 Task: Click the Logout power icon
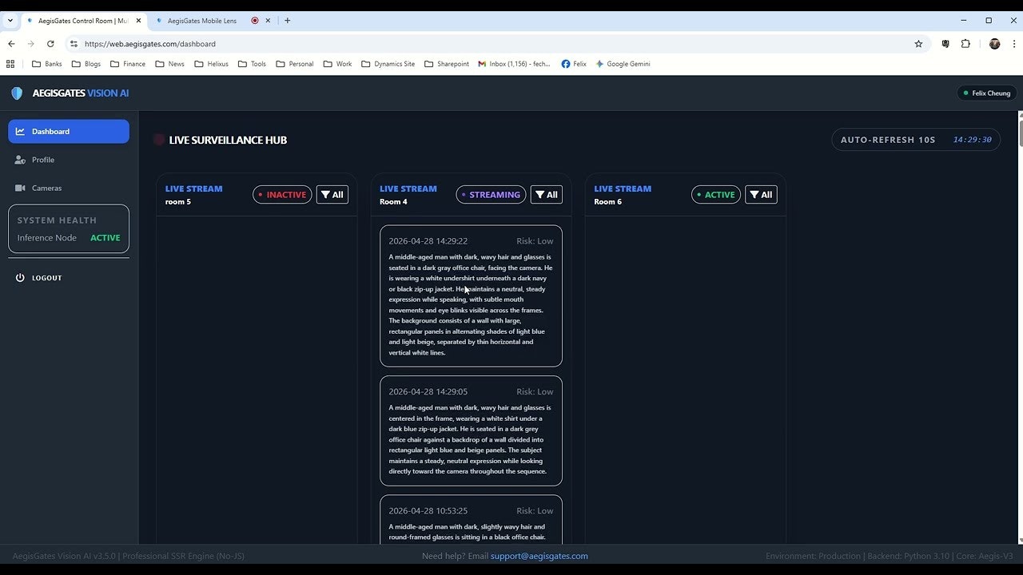pyautogui.click(x=19, y=277)
